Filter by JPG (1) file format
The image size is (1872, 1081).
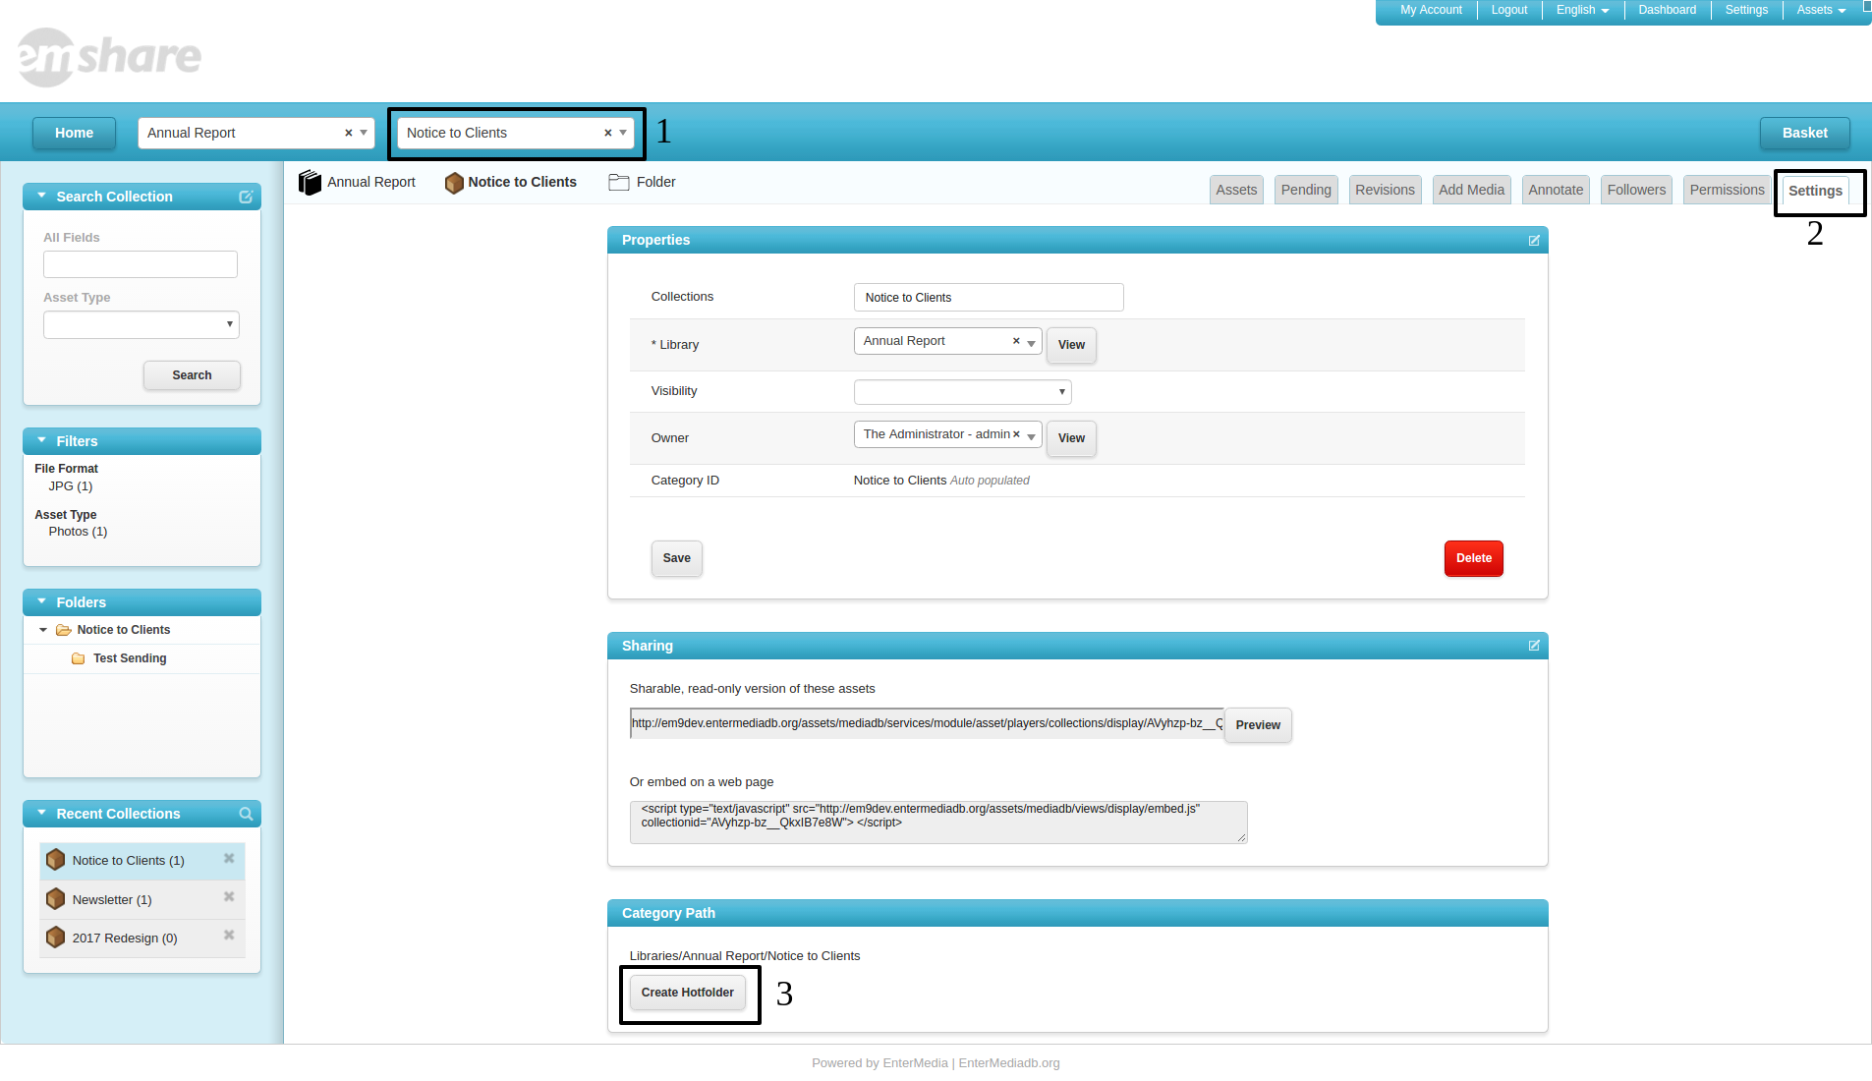(x=71, y=486)
